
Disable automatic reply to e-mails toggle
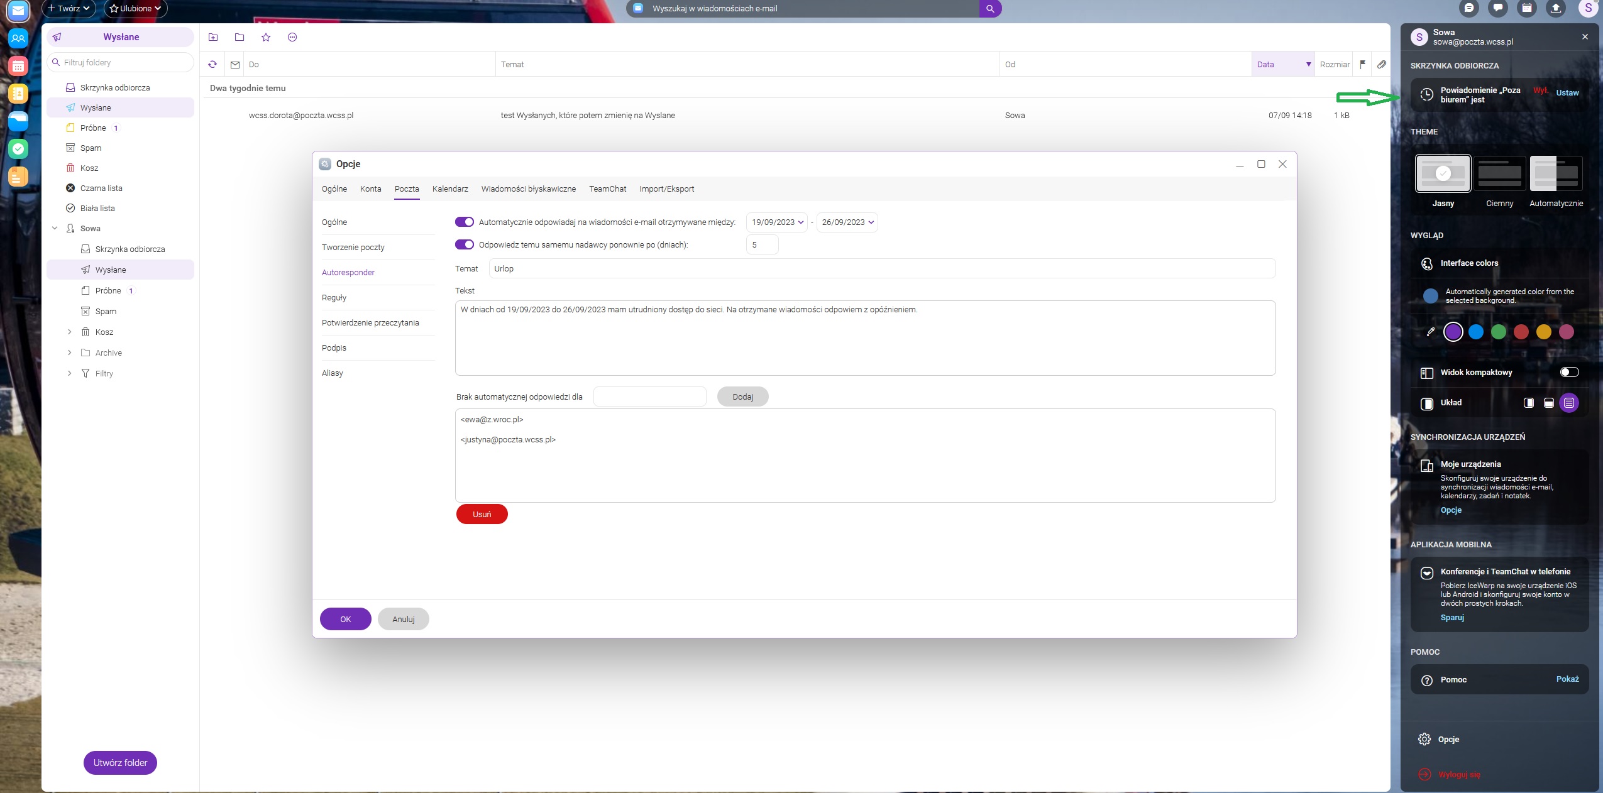[x=465, y=222]
